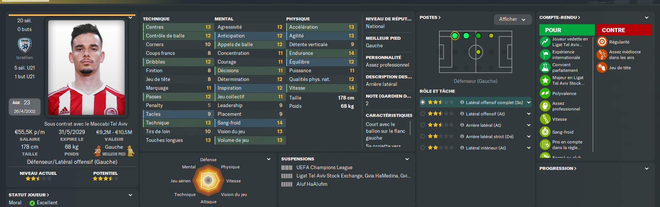Open the Compte-rendu section header
Screen dimensions: 660x207
560,17
